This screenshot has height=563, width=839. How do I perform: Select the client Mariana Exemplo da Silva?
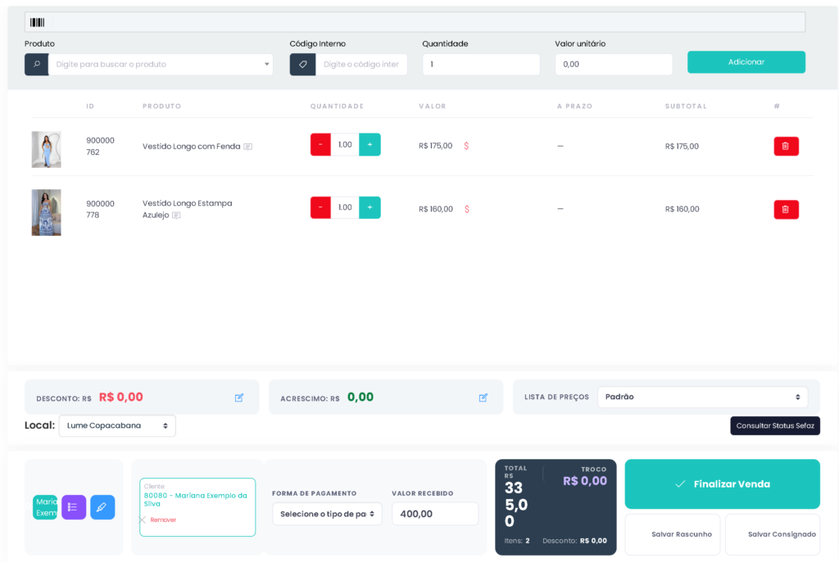[x=195, y=499]
